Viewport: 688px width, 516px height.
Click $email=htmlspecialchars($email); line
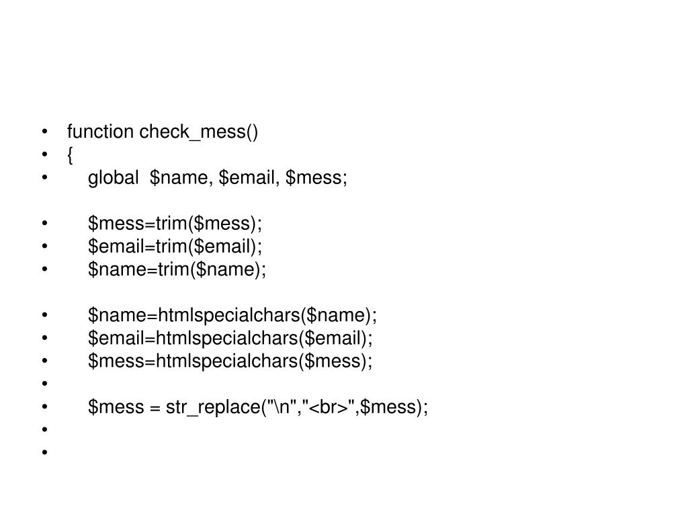click(230, 338)
